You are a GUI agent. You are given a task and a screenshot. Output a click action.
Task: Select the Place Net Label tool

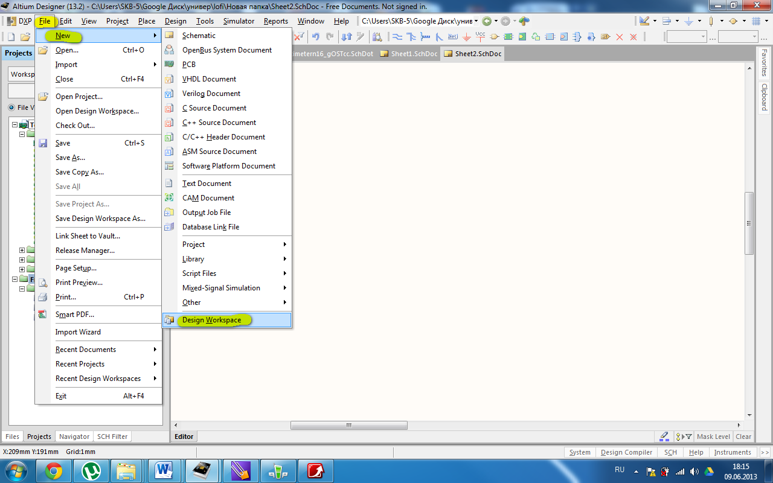coord(452,36)
